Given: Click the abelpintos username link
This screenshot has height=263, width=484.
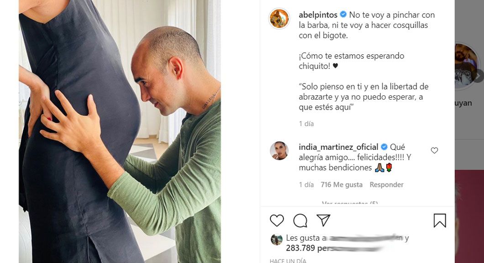Looking at the screenshot, I should point(318,15).
